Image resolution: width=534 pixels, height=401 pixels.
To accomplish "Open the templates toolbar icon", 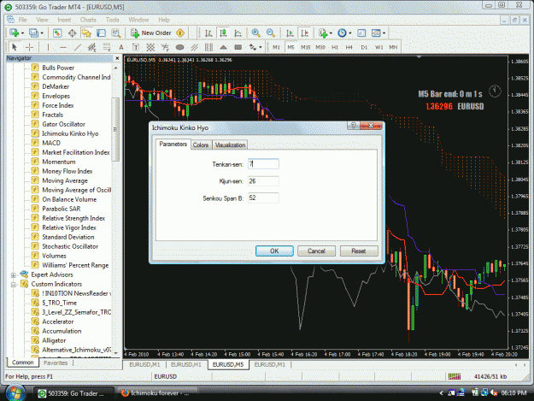I will (376, 33).
